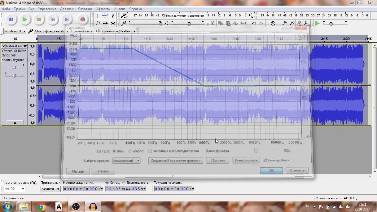
Task: Click the Trim audio icon
Action: click(x=236, y=23)
